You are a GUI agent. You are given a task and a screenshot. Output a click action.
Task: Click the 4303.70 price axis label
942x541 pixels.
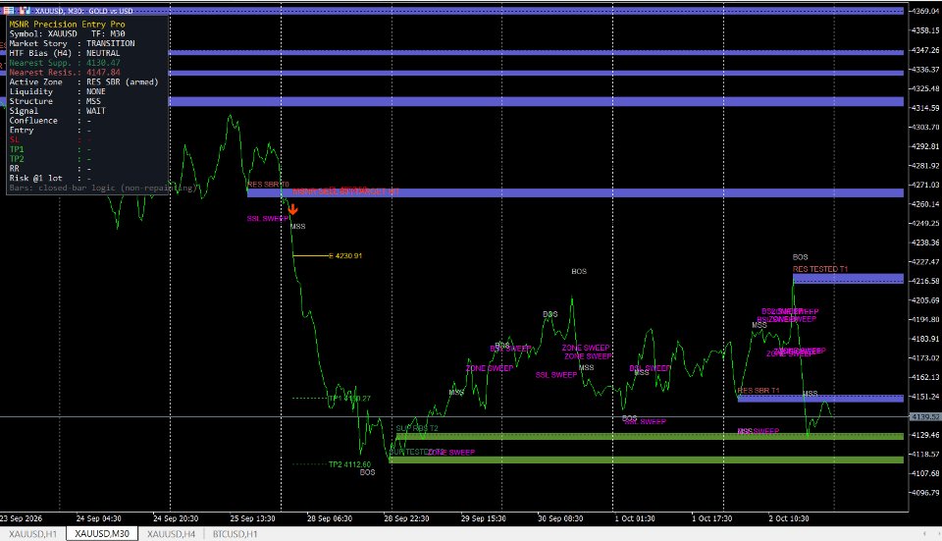[925, 127]
